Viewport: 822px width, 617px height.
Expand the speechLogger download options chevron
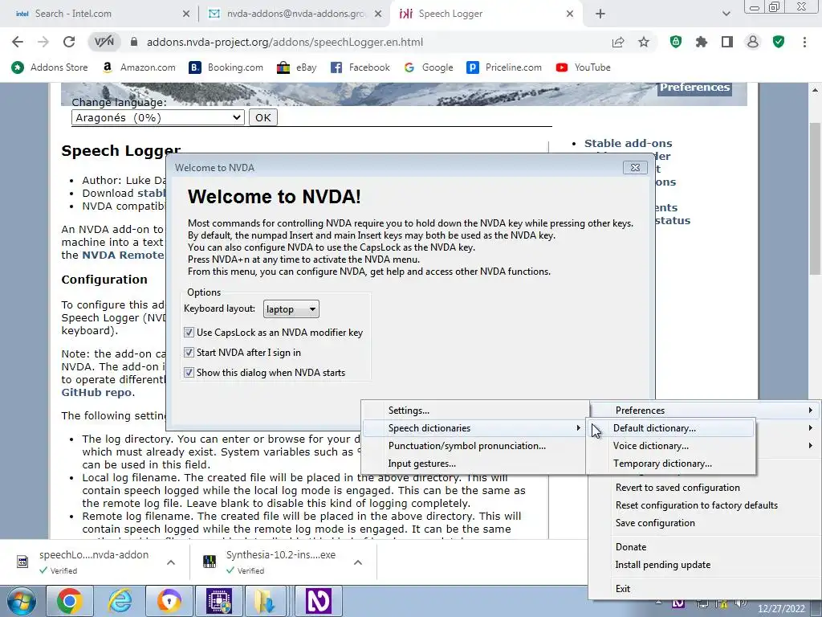pyautogui.click(x=170, y=562)
